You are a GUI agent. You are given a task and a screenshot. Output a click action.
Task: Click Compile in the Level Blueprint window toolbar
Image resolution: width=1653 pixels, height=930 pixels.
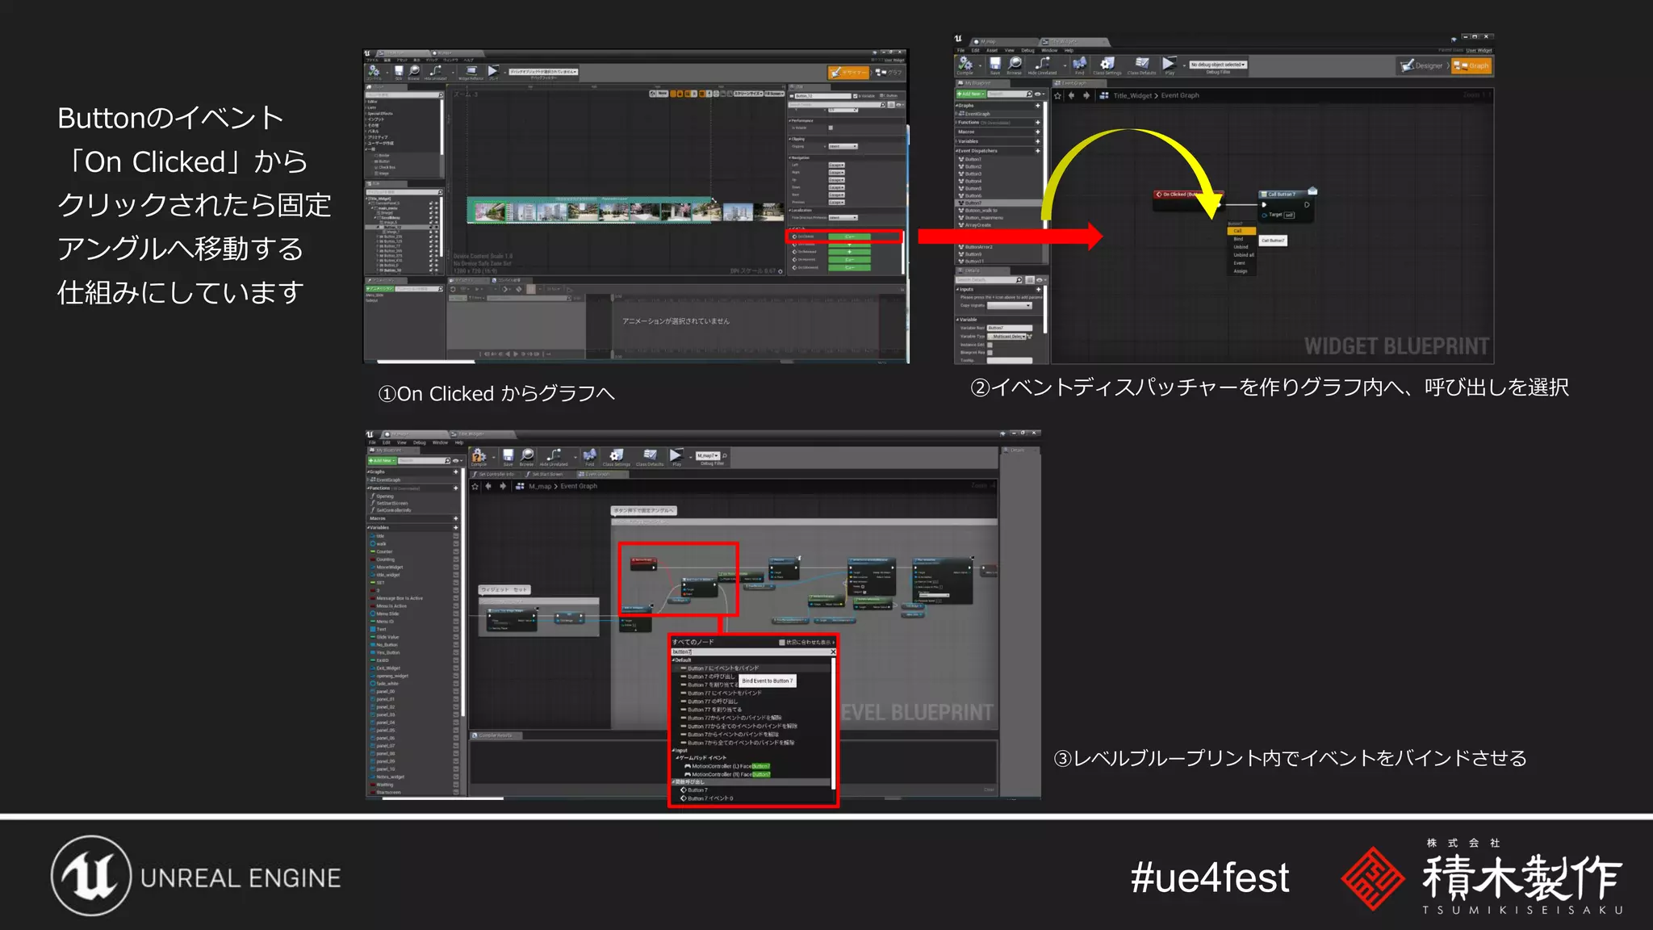pos(479,458)
